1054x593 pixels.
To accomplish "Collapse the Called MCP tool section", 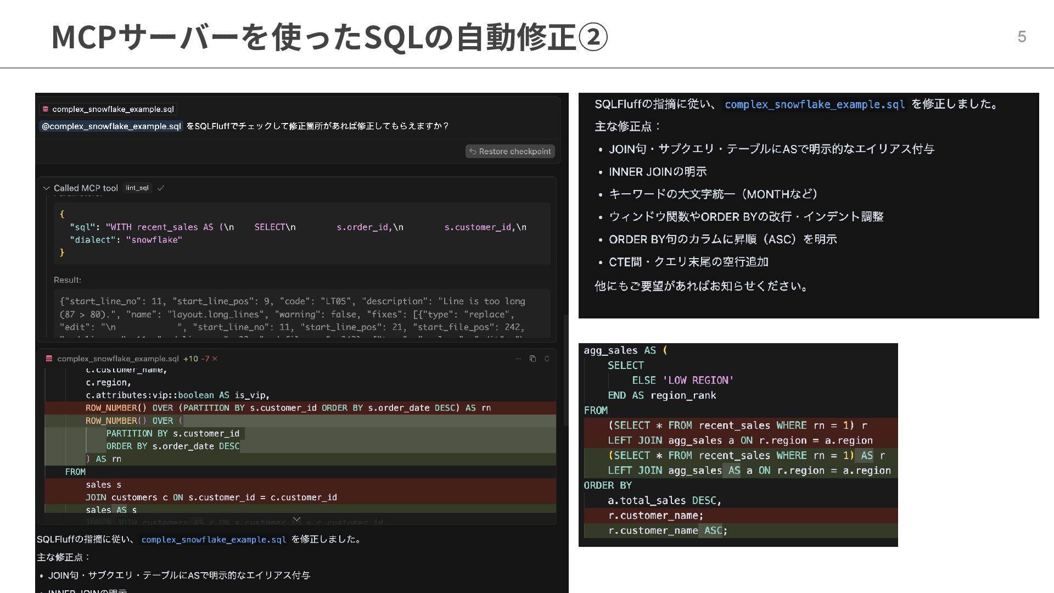I will tap(47, 188).
